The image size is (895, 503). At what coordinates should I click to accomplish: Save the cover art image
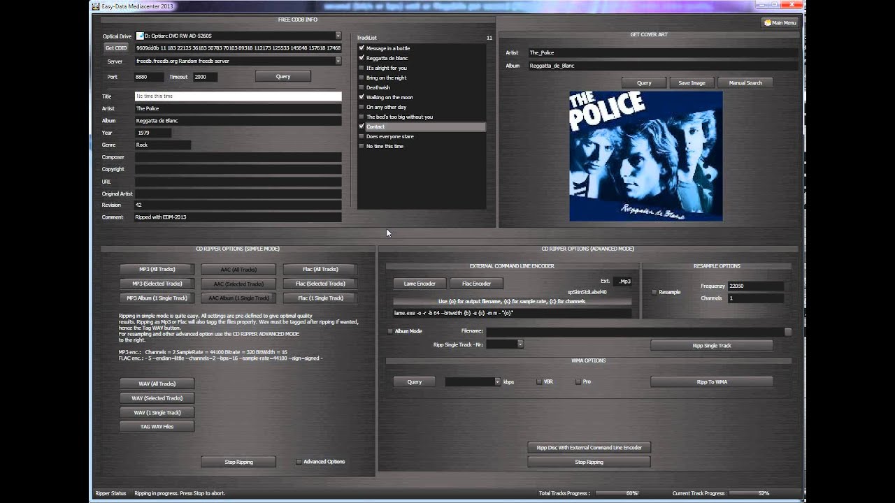pos(692,82)
